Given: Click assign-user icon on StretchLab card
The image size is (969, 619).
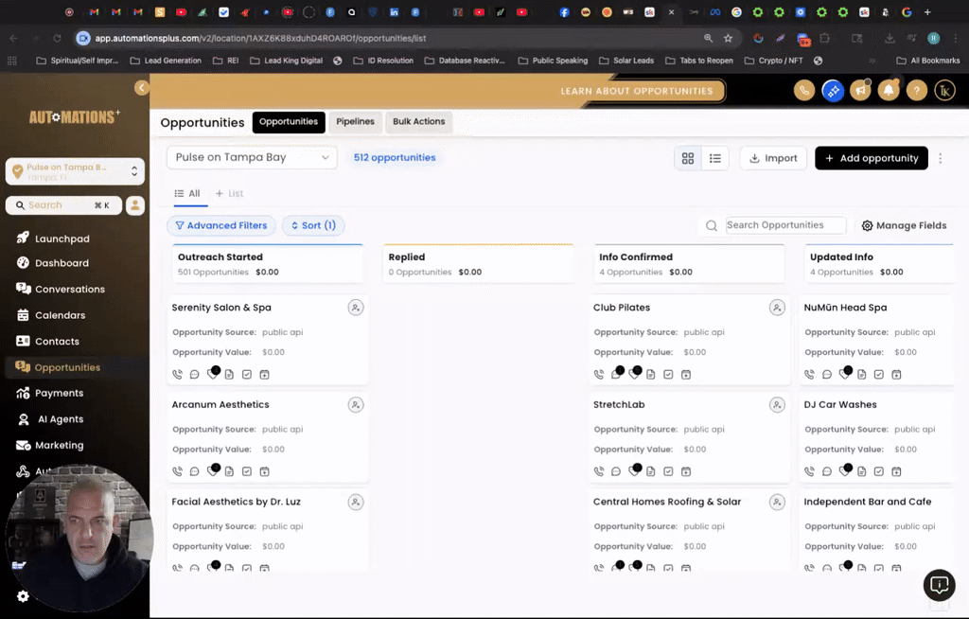Looking at the screenshot, I should [777, 404].
